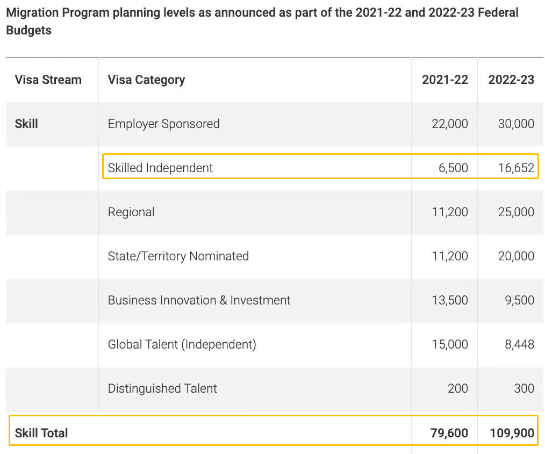The height and width of the screenshot is (454, 545).
Task: Select the 8,448 Global Talent value
Action: pyautogui.click(x=519, y=345)
